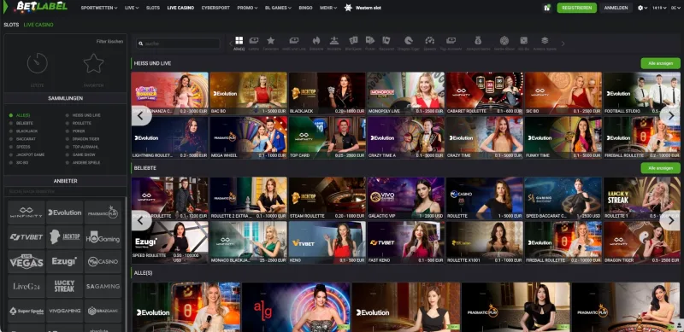Select the Andere Spiele layers icon

pyautogui.click(x=545, y=40)
